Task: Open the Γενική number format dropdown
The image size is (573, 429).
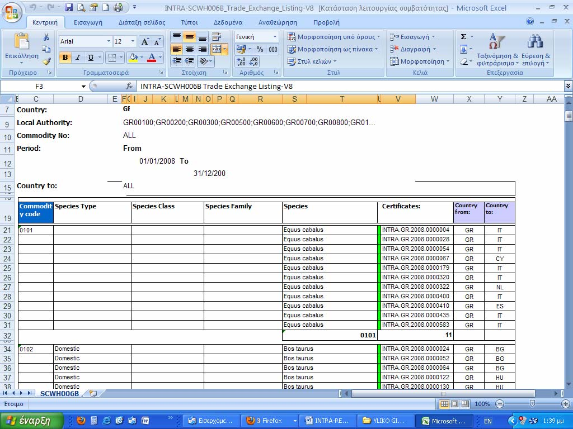Action: [x=275, y=37]
